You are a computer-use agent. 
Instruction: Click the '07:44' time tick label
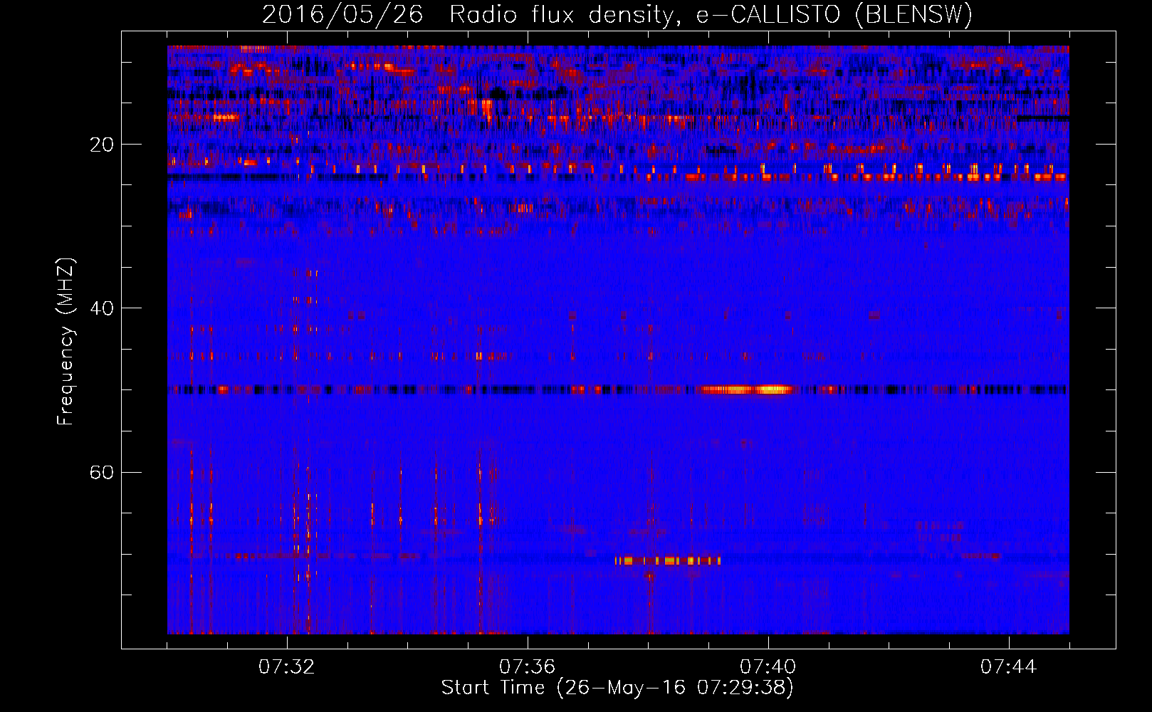(x=1008, y=667)
